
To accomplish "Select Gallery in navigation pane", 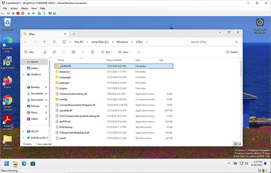I will 35,68.
